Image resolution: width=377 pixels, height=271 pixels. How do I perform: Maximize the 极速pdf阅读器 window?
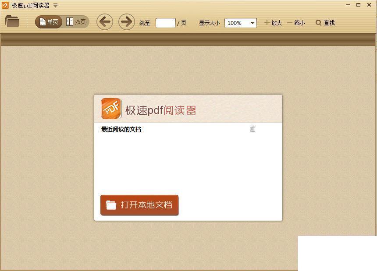358,5
